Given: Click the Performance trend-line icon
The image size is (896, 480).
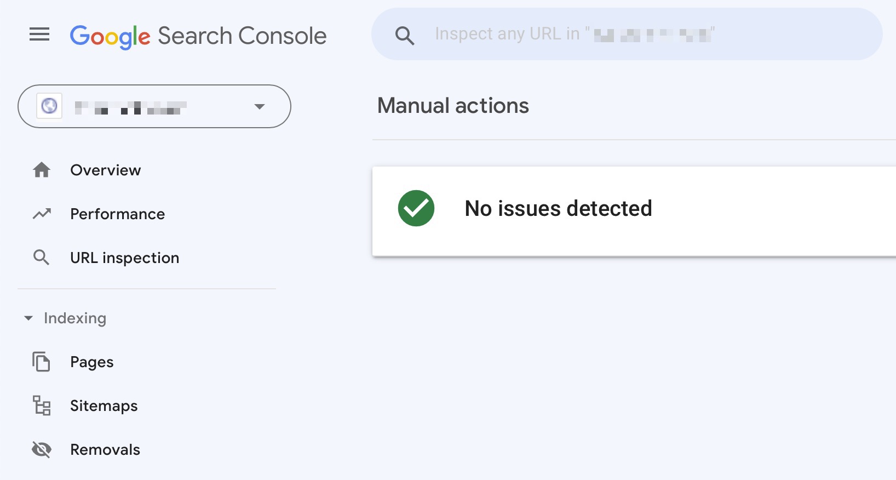Looking at the screenshot, I should tap(42, 214).
